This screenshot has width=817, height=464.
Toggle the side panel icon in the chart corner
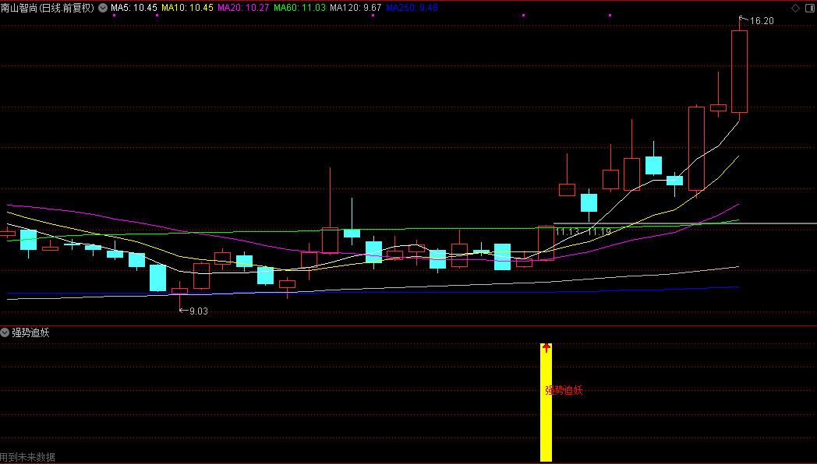810,9
